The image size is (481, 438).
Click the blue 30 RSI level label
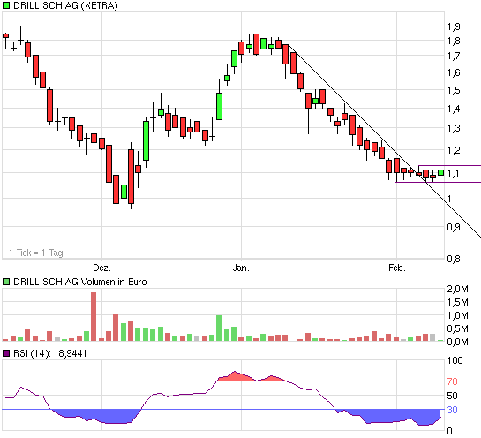(452, 410)
